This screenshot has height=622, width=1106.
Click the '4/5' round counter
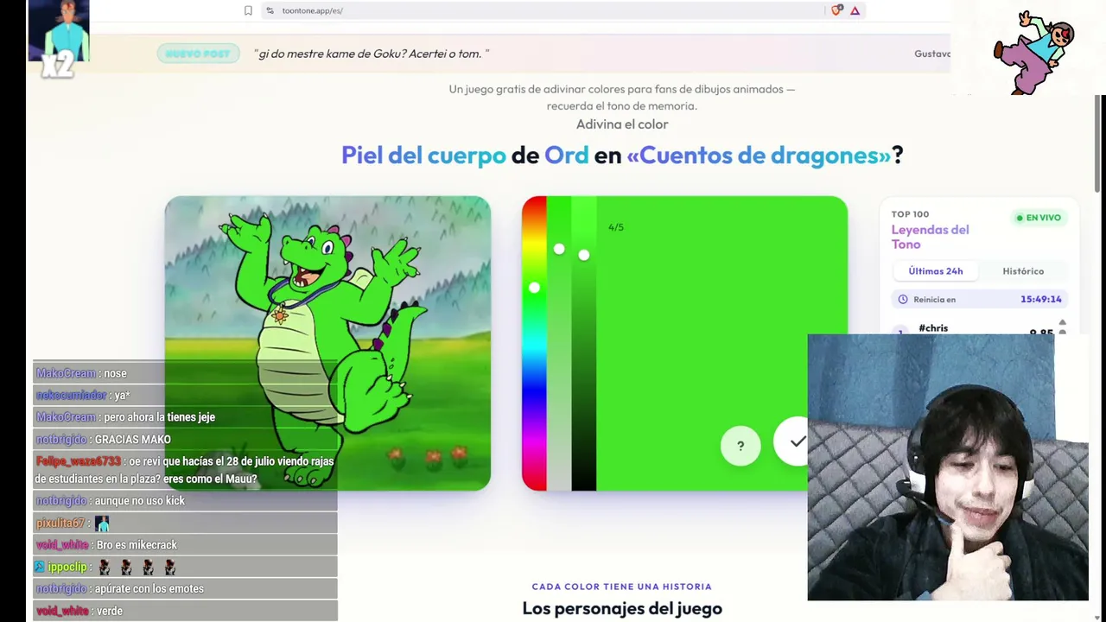click(615, 227)
